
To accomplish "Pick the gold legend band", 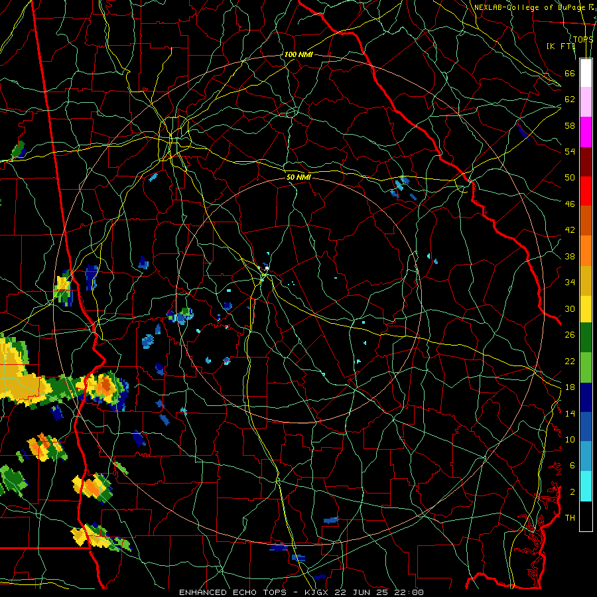I will point(586,281).
